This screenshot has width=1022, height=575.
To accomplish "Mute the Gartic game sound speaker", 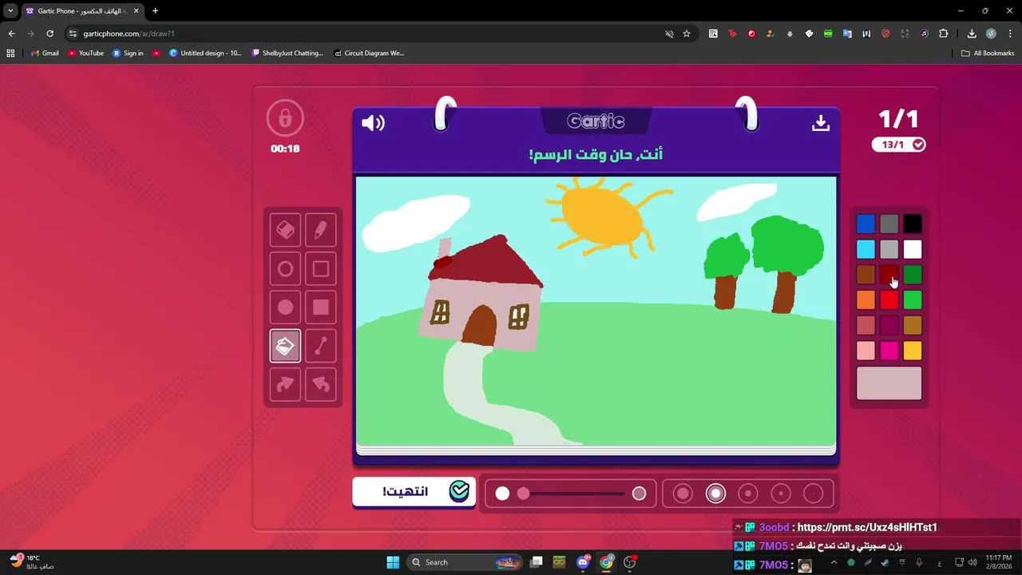I will [x=373, y=123].
